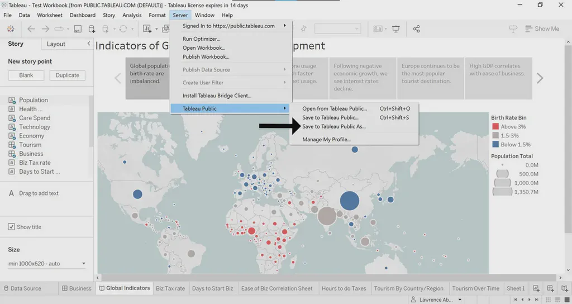Click the pin icon in toolbar
This screenshot has width=572, height=304.
click(303, 29)
